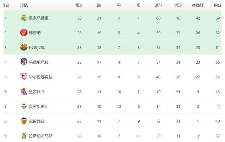Click the Real Madrid club crest
The image size is (225, 142).
(x=24, y=18)
